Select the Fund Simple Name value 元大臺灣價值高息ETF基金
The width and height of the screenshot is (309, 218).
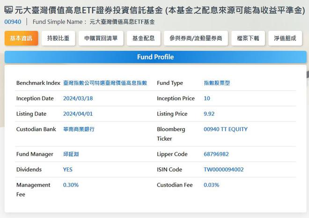pyautogui.click(x=122, y=22)
